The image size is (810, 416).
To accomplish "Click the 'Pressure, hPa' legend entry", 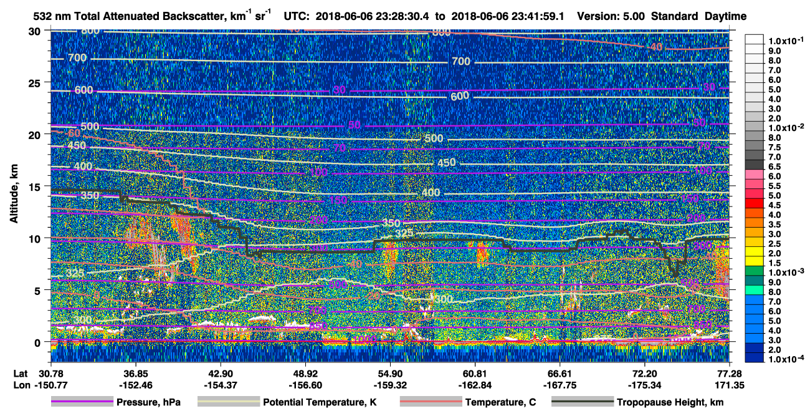I will (148, 402).
